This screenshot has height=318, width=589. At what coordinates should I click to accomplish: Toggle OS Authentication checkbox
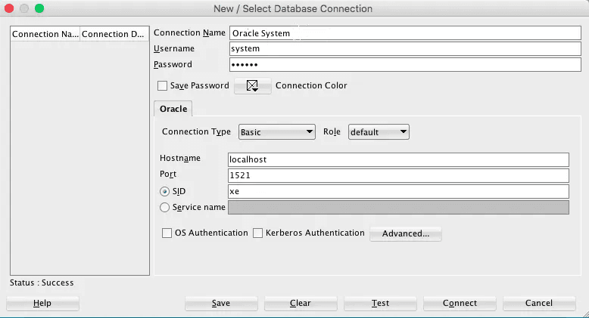[x=167, y=233]
